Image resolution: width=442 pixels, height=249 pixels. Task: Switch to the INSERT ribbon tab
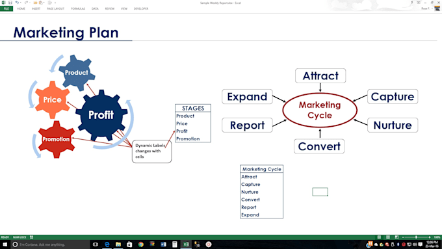(36, 8)
